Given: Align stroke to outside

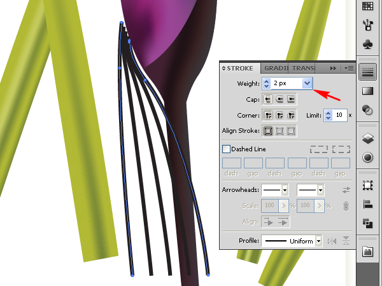Looking at the screenshot, I should click(291, 131).
